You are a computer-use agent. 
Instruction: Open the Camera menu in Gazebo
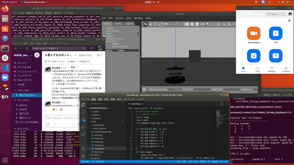pos(119,18)
